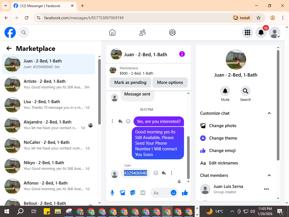React to Juan's phone number message
The height and width of the screenshot is (217, 289).
(x=156, y=173)
